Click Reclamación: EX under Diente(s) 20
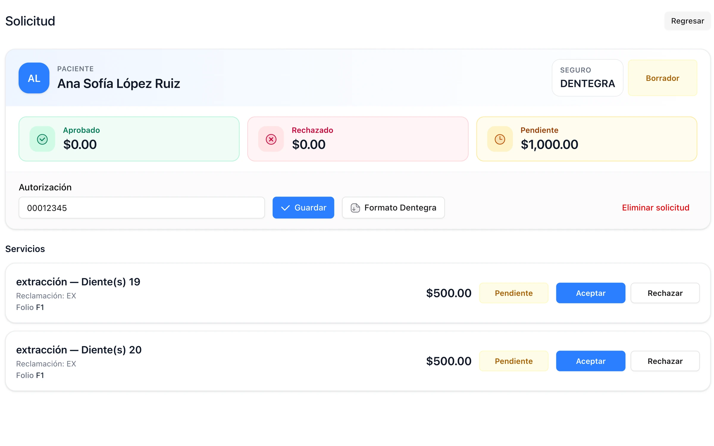 46,364
